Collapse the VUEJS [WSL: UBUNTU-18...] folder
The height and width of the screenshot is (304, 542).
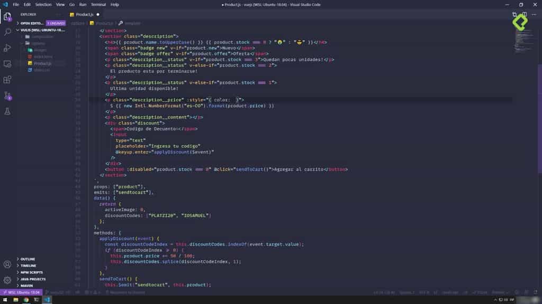(41, 30)
